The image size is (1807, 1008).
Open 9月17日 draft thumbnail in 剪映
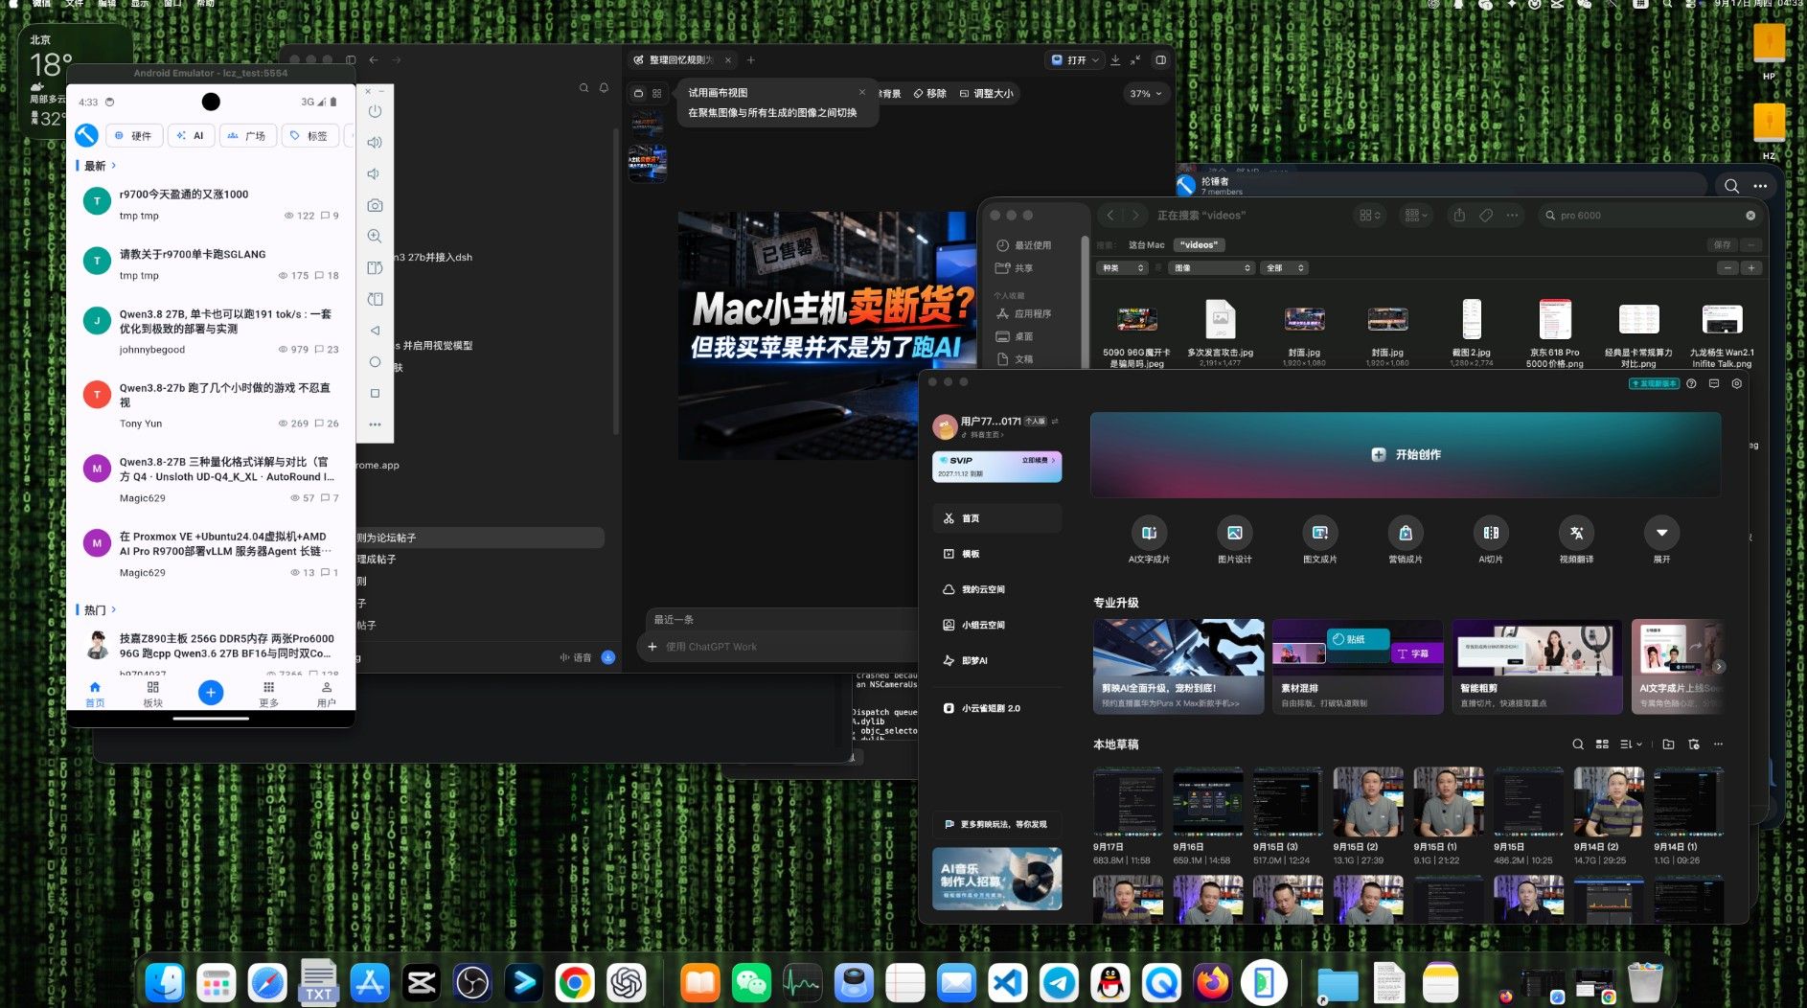point(1128,802)
